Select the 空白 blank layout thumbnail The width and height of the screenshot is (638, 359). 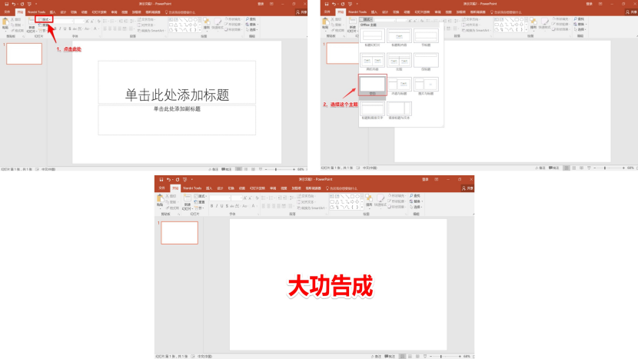[x=373, y=85]
